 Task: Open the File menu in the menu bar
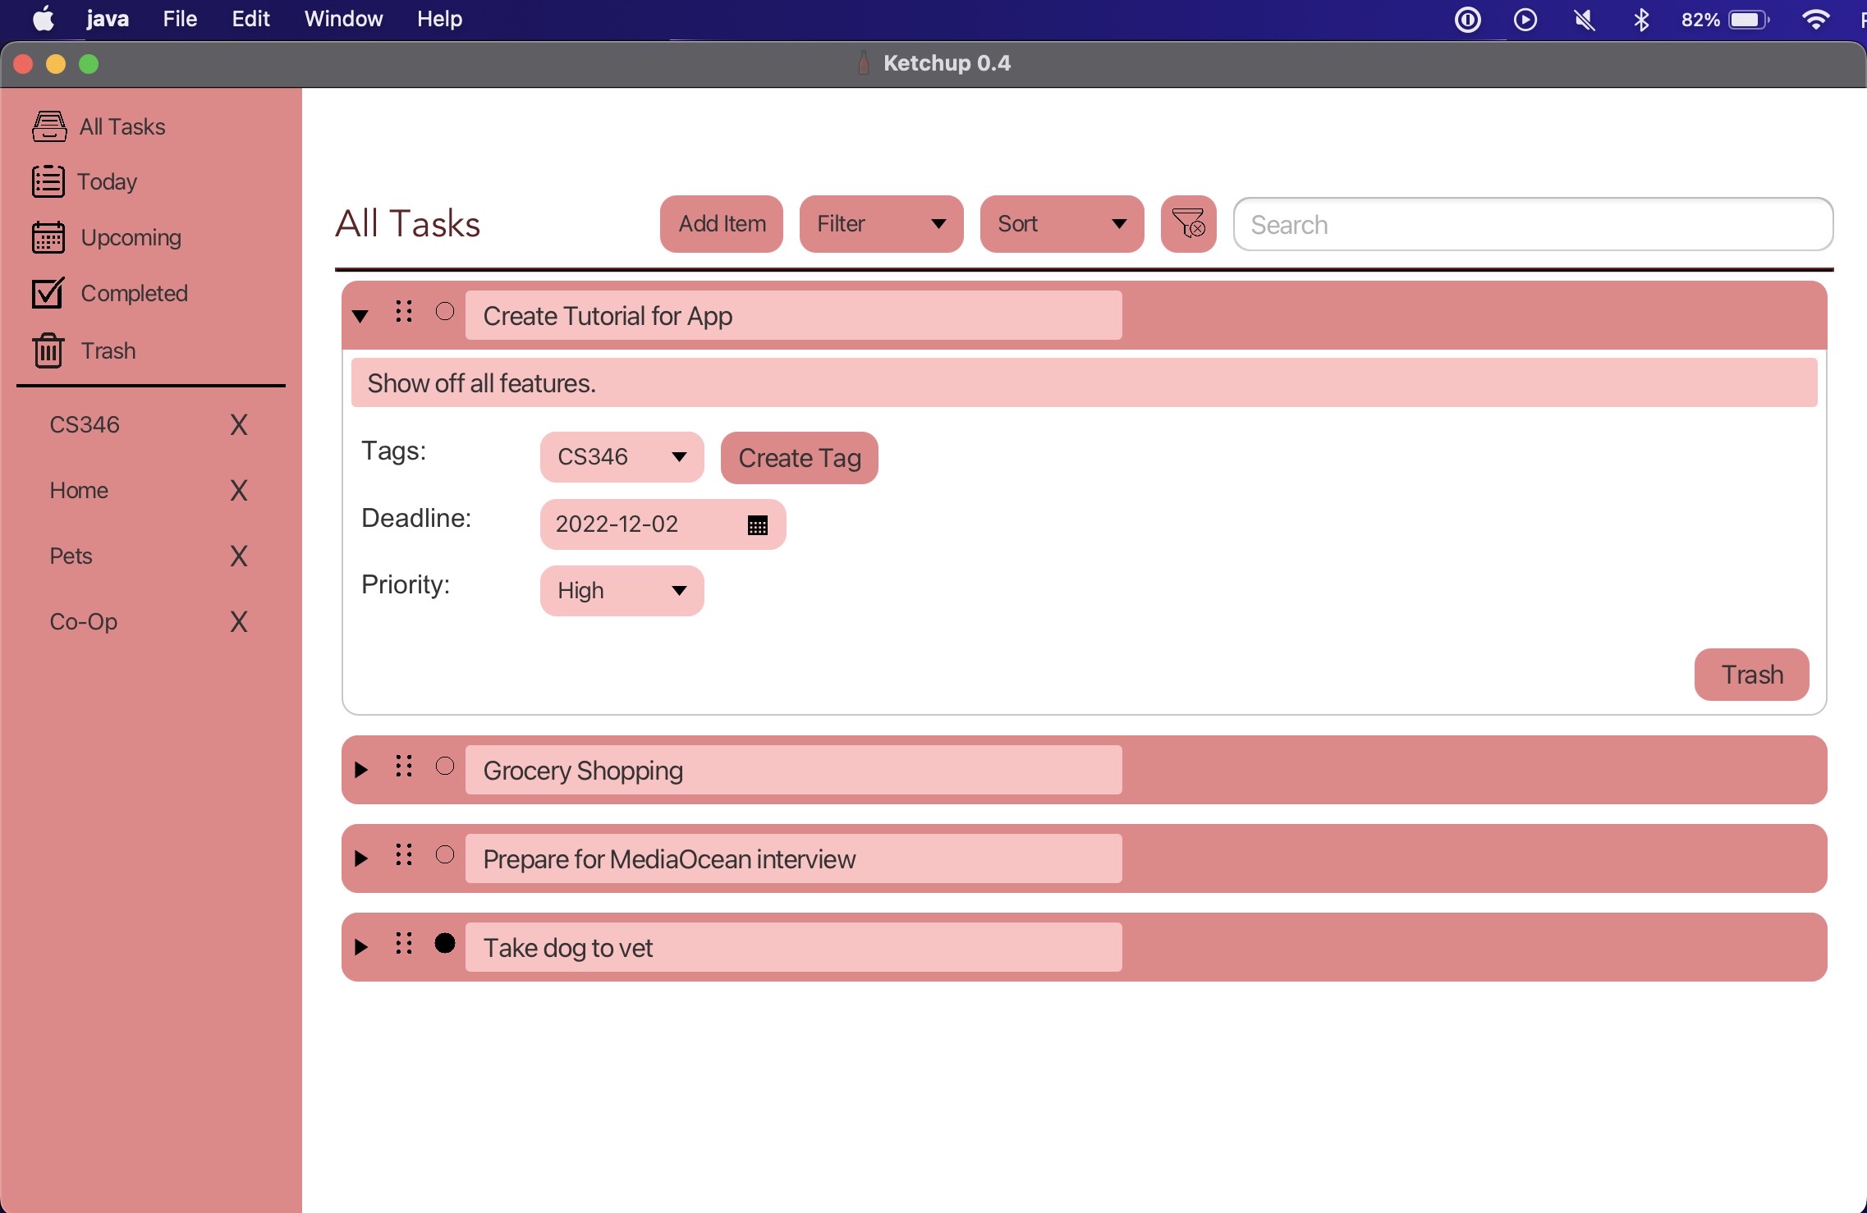179,18
